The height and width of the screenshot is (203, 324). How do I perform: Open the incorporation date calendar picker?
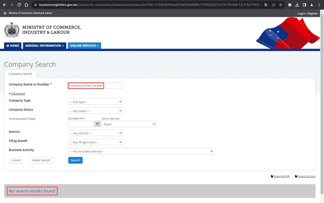(x=98, y=124)
